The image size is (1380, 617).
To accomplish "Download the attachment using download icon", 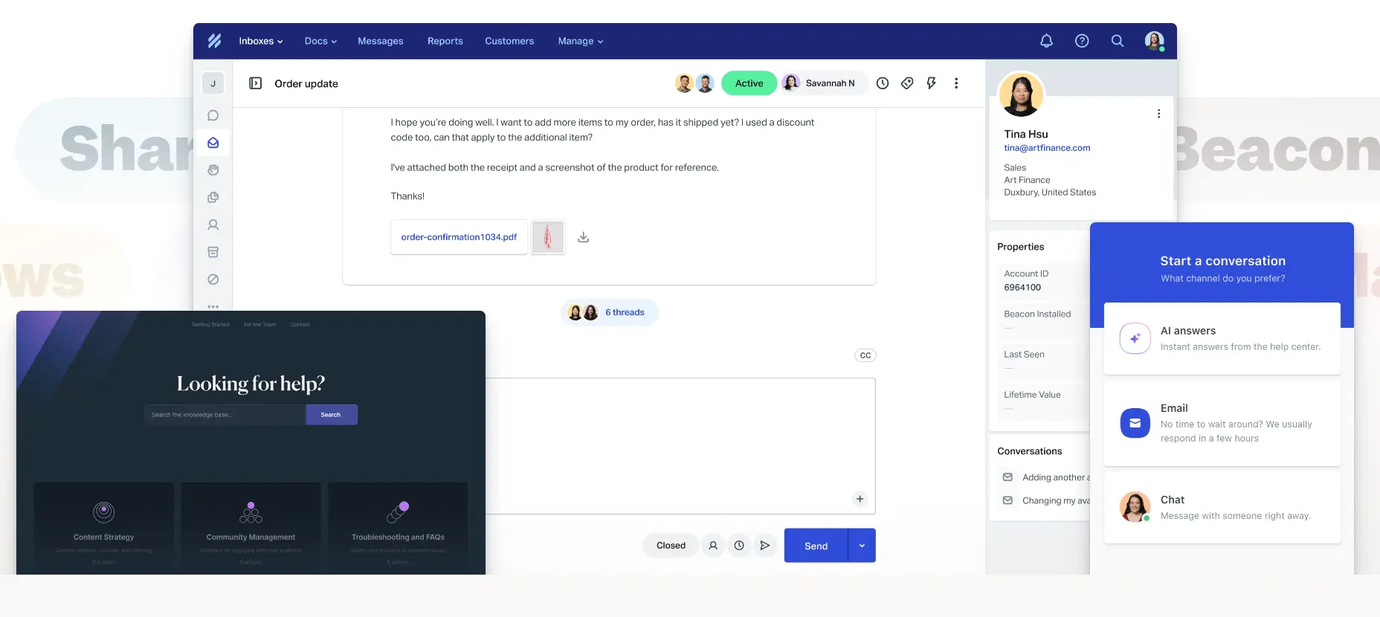I will (x=584, y=237).
